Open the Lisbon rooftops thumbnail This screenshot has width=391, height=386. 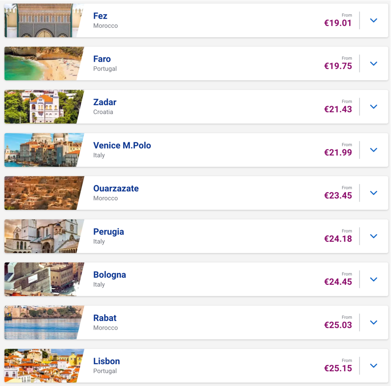coord(42,366)
